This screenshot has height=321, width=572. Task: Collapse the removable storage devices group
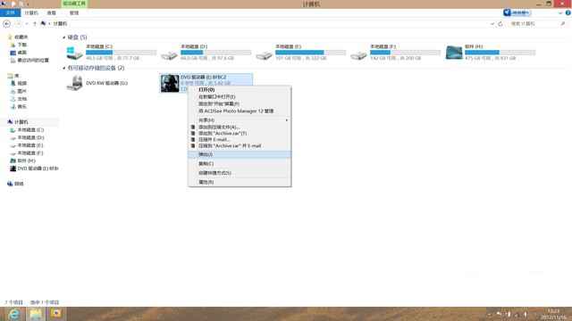[x=64, y=68]
